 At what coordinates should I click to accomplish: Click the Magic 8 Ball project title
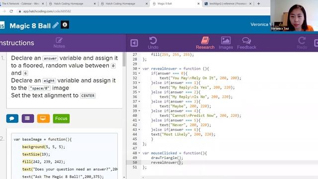30,26
